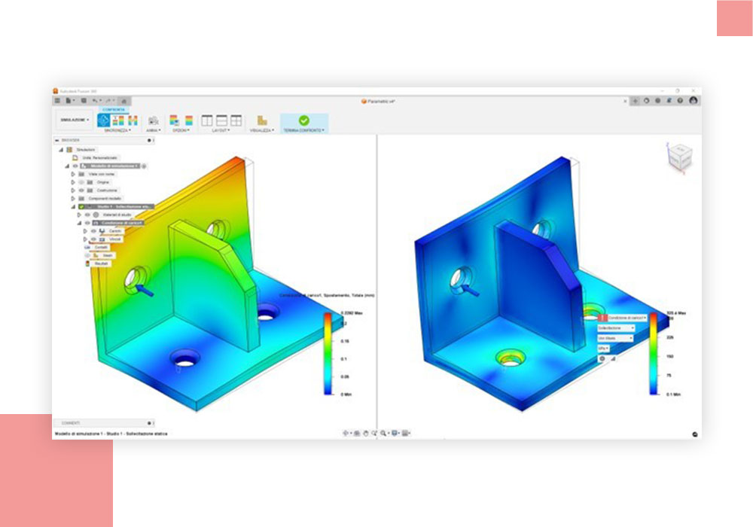
Task: Click the Anima animation camera icon
Action: pyautogui.click(x=153, y=120)
